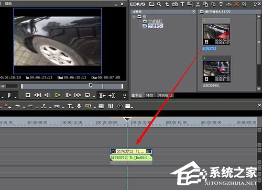262x190 pixels.
Task: Click the Dur timecode 00:00:07:00
Action: click(x=109, y=77)
